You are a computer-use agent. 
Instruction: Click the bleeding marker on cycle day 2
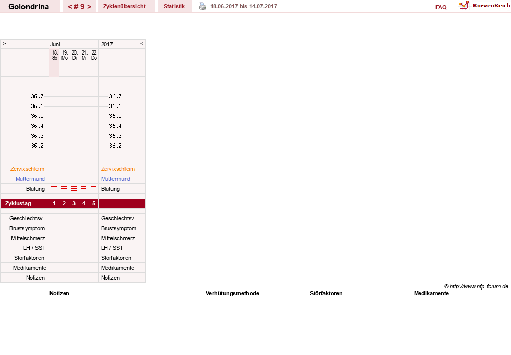[x=64, y=188]
